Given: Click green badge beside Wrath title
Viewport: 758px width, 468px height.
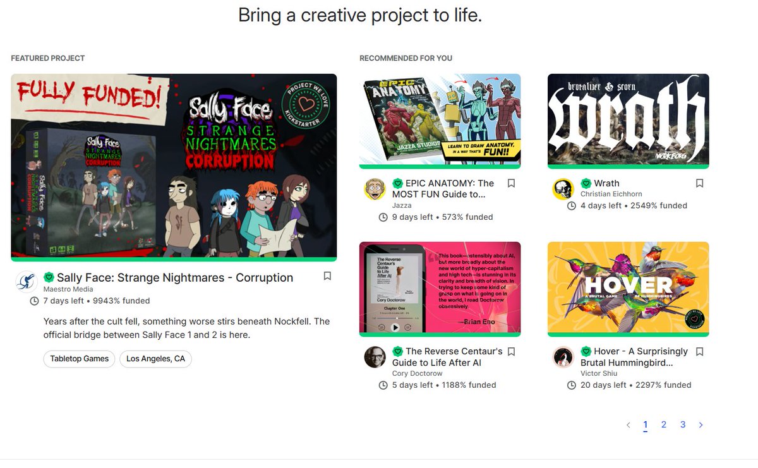Looking at the screenshot, I should click(x=586, y=183).
